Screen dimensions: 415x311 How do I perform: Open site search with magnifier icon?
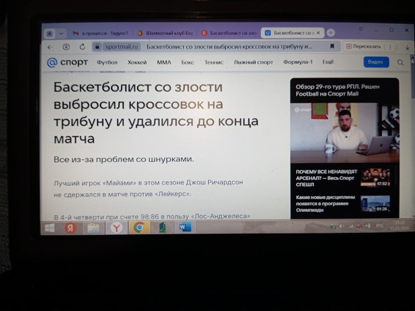(x=400, y=62)
